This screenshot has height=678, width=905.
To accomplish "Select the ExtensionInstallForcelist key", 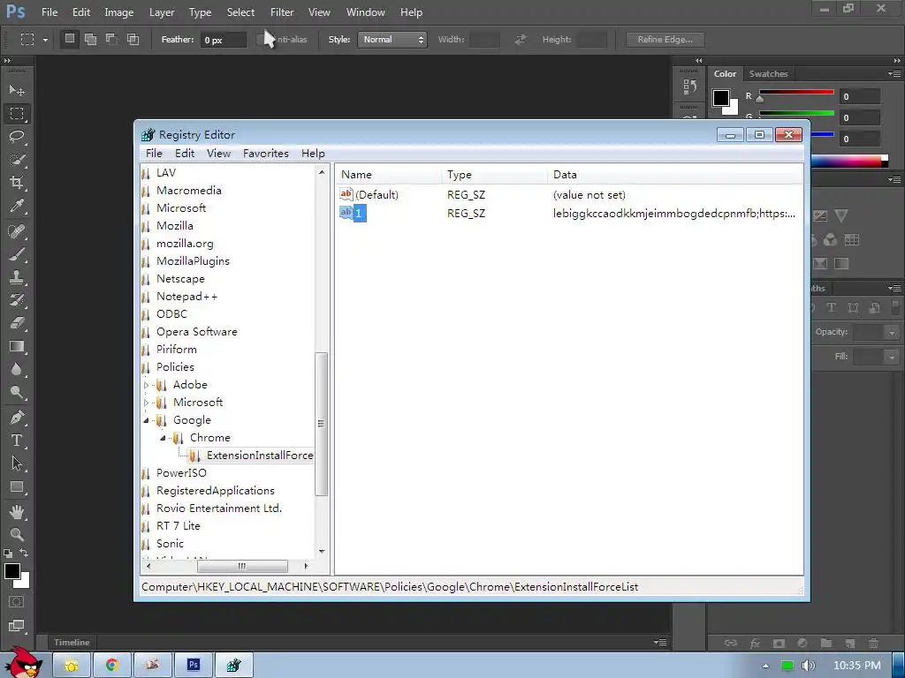I will 260,456.
